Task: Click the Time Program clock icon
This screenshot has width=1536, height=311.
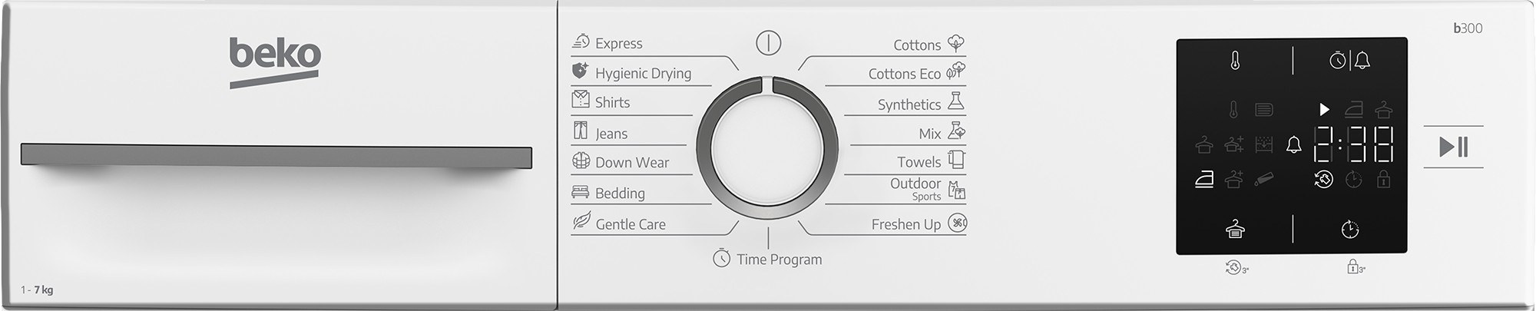Action: (721, 258)
